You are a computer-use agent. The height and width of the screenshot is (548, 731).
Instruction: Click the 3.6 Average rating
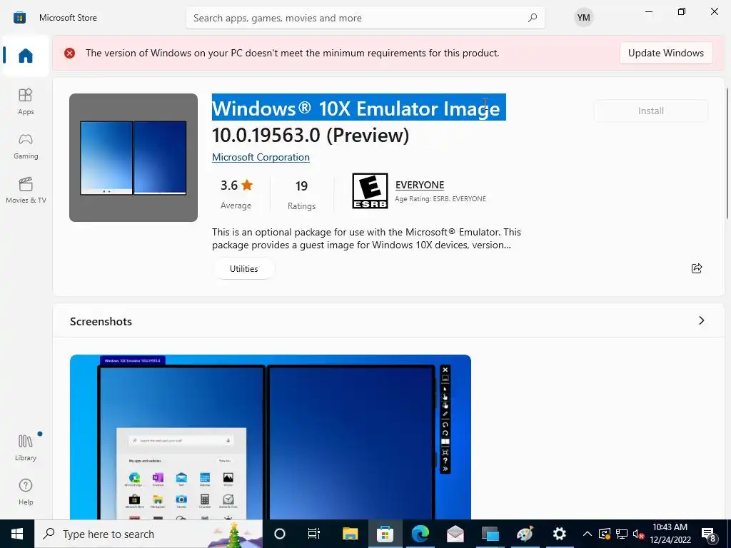click(236, 193)
